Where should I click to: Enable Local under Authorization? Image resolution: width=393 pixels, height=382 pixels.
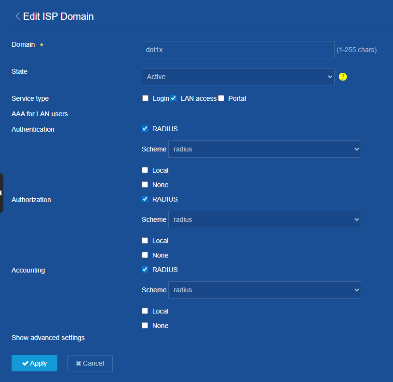coord(145,241)
